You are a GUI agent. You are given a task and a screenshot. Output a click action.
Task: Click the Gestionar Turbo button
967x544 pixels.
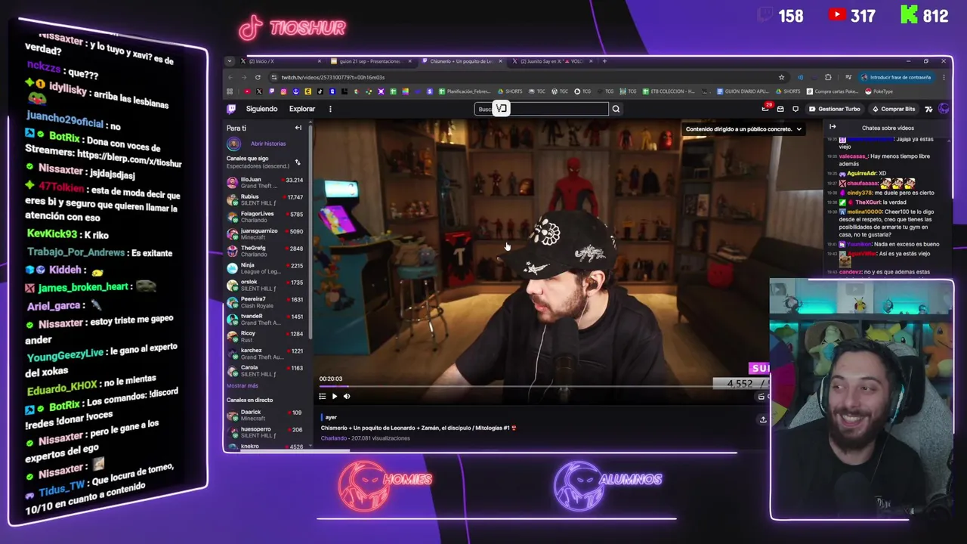pos(834,109)
